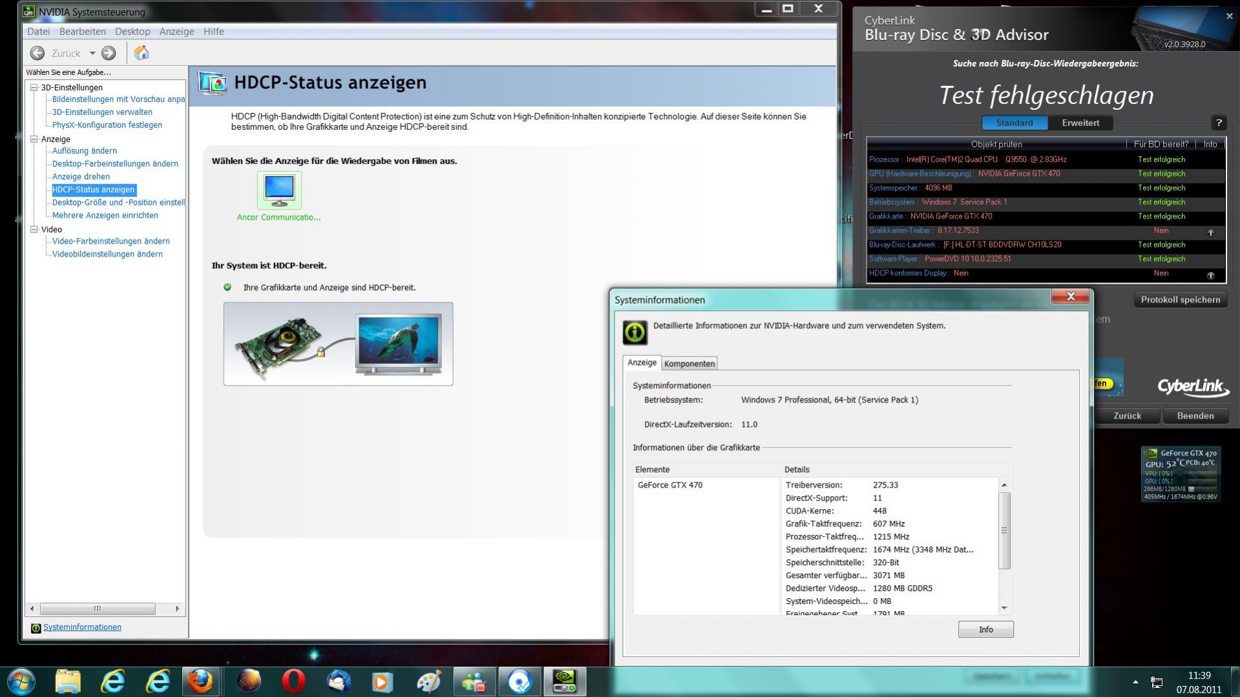
Task: Select Mehrere Anzeigen einrichten
Action: pyautogui.click(x=105, y=215)
